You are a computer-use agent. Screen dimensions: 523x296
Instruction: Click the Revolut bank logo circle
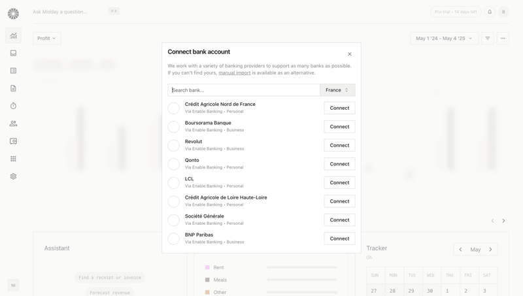click(x=173, y=145)
